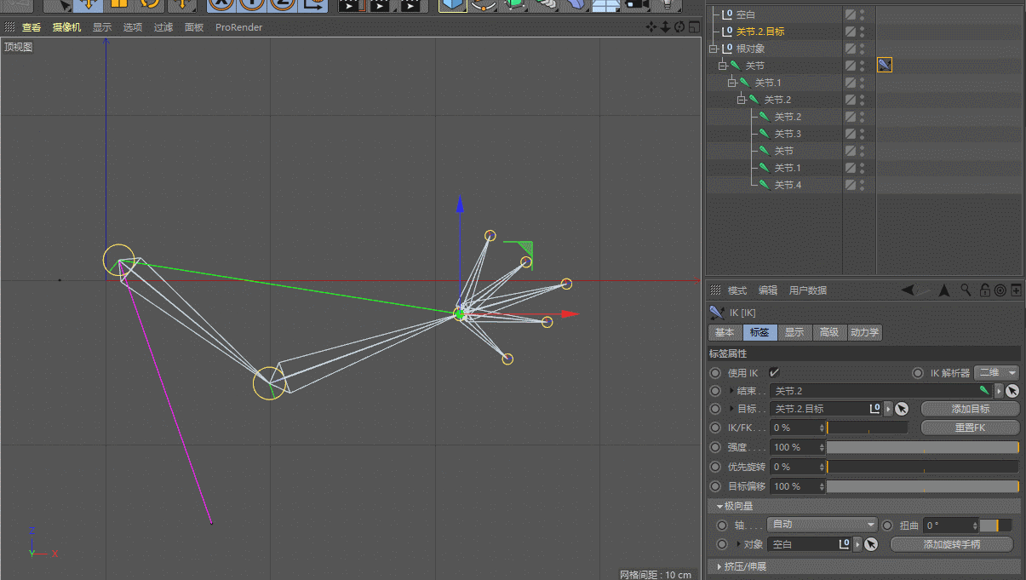
Task: Click the 强度 strength slider bar
Action: click(x=922, y=447)
